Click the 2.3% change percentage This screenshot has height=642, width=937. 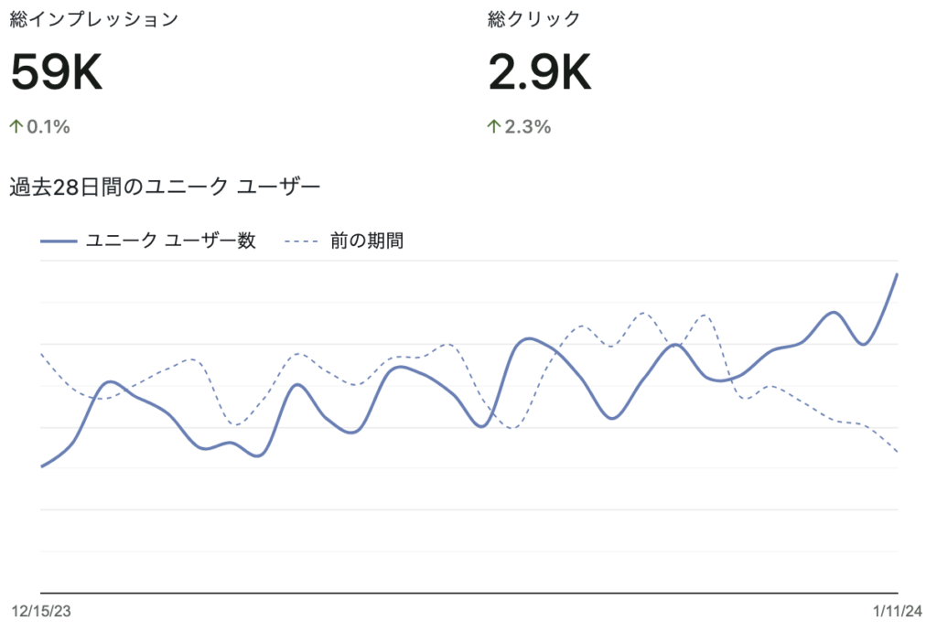tap(528, 127)
